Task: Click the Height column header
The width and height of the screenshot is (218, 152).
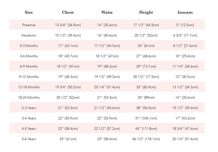Action: pyautogui.click(x=146, y=12)
